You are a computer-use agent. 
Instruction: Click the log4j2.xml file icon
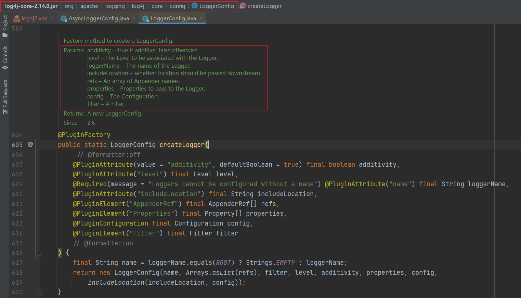pos(16,18)
